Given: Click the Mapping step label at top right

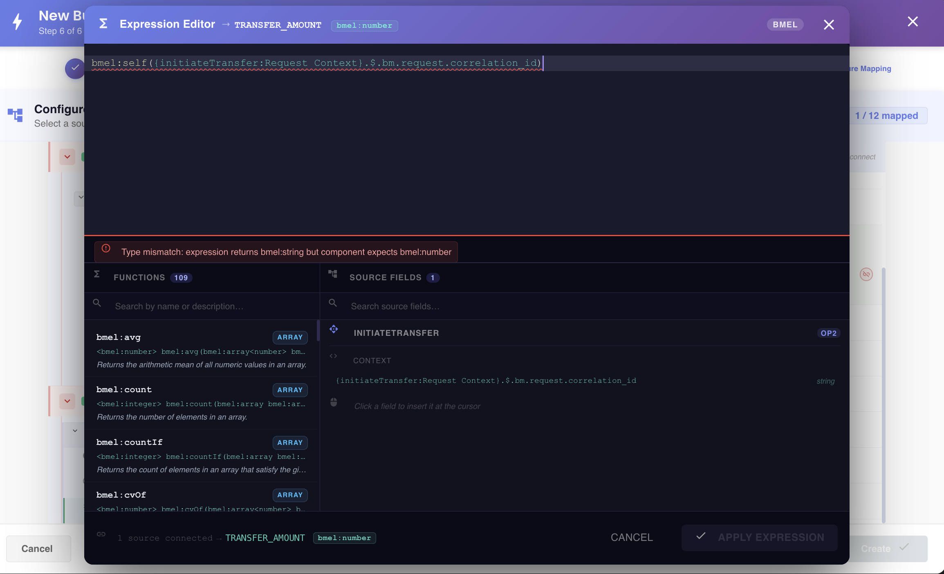Looking at the screenshot, I should click(871, 69).
